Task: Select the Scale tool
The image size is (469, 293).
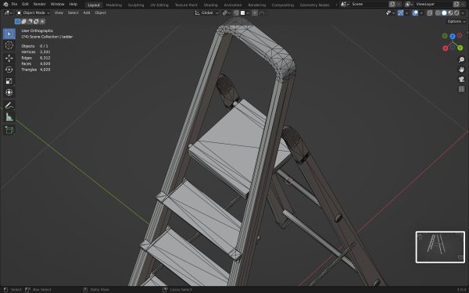Action: click(9, 81)
